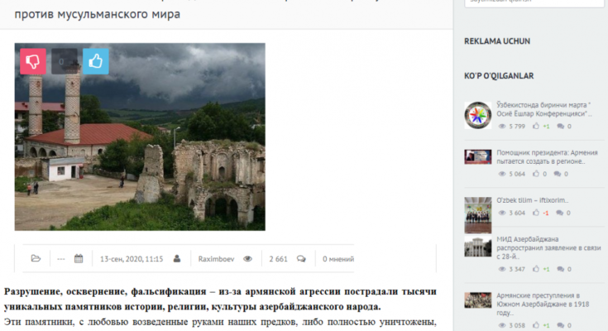Open author Raximboev's profile link
The width and height of the screenshot is (608, 331).
[215, 258]
